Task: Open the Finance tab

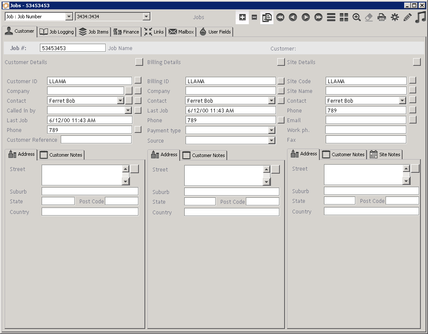Action: [127, 32]
